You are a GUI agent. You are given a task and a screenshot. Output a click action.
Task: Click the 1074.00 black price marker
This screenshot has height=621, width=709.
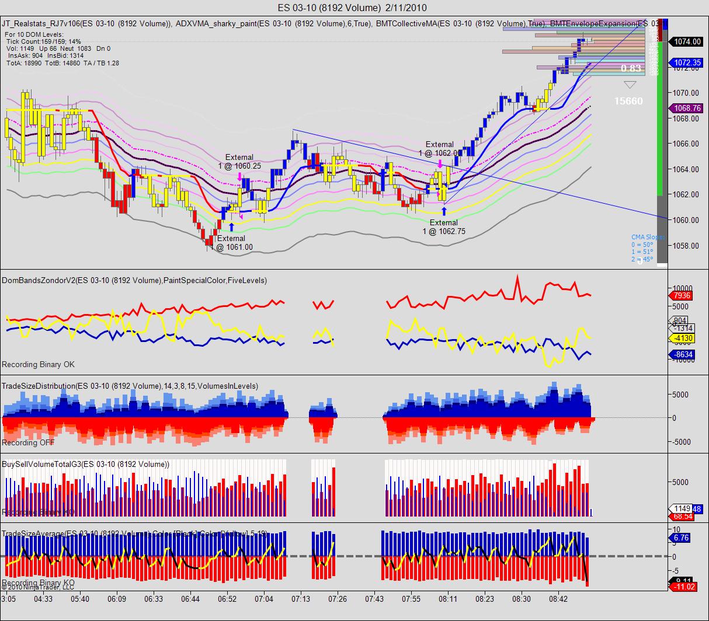coord(686,42)
